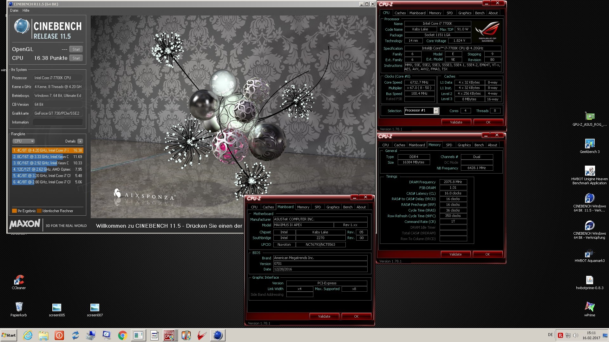Toggle the Details arrow in Rangliste

(80, 141)
